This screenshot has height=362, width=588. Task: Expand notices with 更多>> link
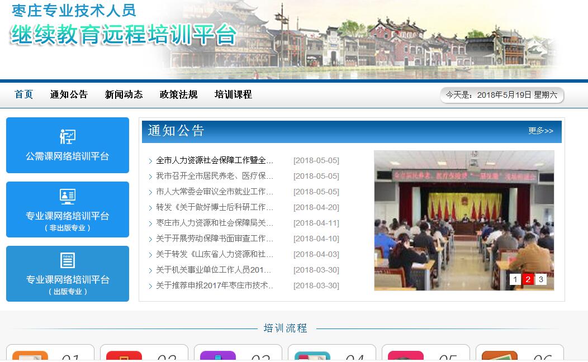point(540,131)
